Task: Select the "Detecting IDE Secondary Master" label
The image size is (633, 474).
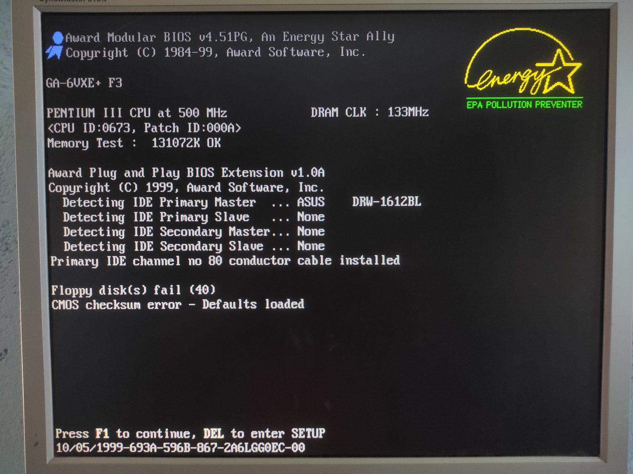Action: click(166, 232)
